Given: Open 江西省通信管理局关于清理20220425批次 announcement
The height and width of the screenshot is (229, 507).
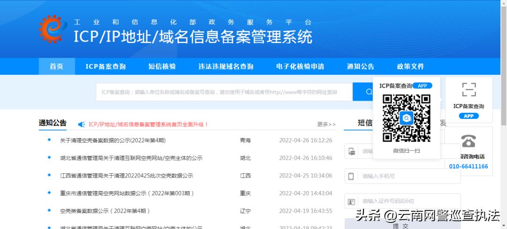Looking at the screenshot, I should 126,176.
